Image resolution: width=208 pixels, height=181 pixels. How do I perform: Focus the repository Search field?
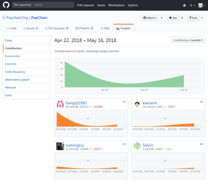point(53,5)
